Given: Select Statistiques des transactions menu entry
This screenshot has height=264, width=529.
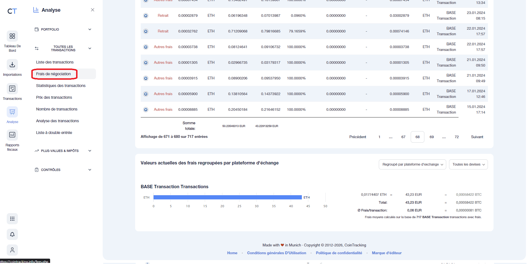Looking at the screenshot, I should tap(60, 86).
